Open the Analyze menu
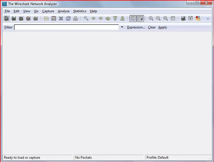 (x=64, y=11)
